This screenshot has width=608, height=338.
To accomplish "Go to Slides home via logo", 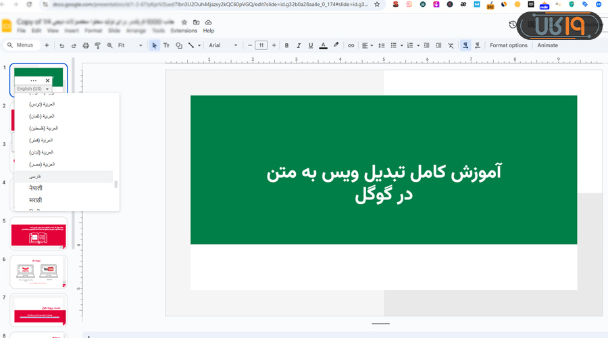I will [7, 26].
